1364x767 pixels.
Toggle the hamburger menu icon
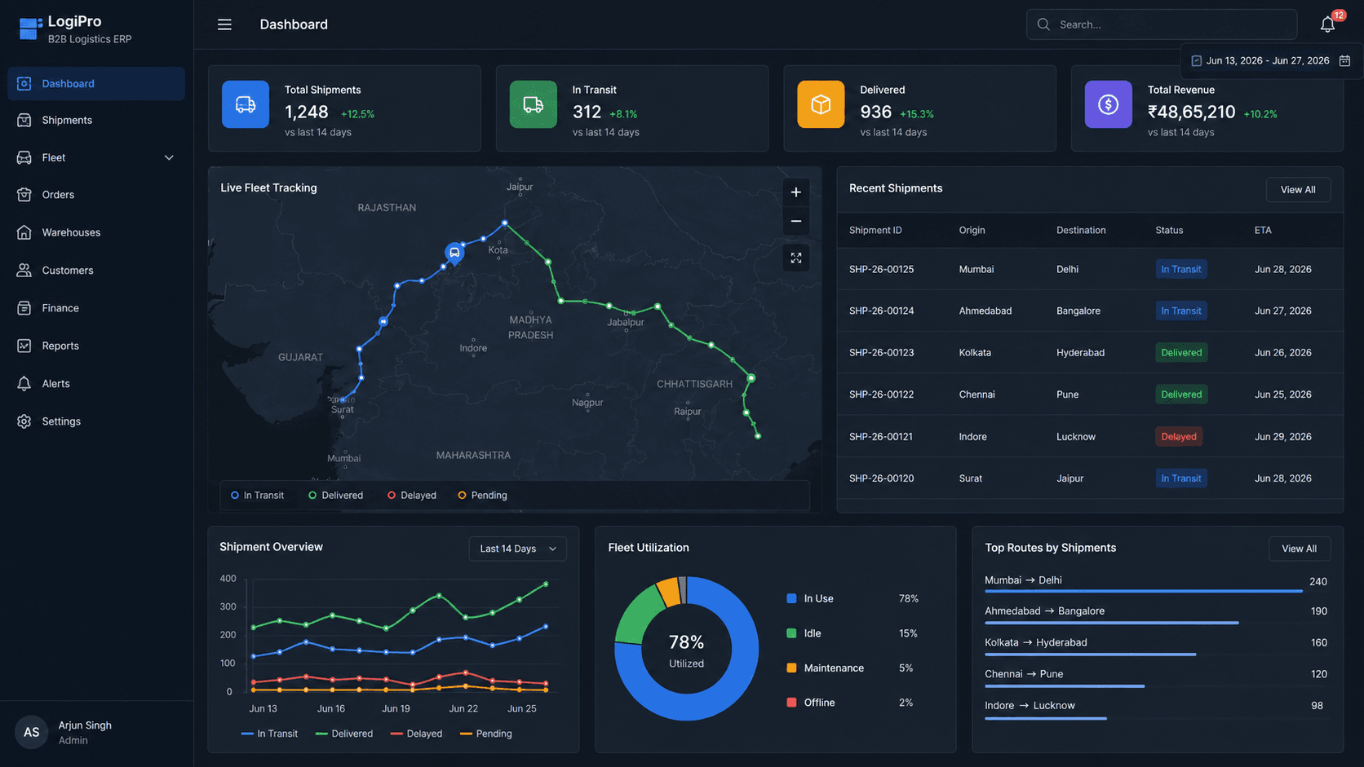click(x=224, y=24)
